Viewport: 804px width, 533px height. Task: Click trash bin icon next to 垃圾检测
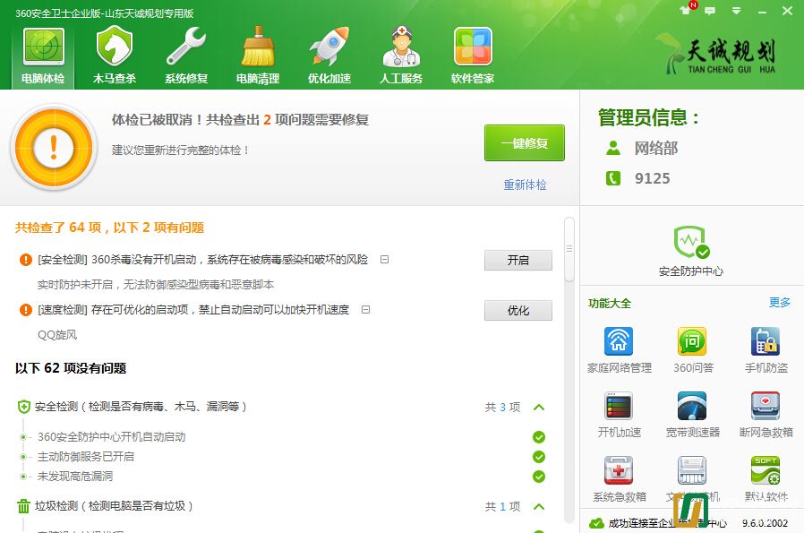23,506
